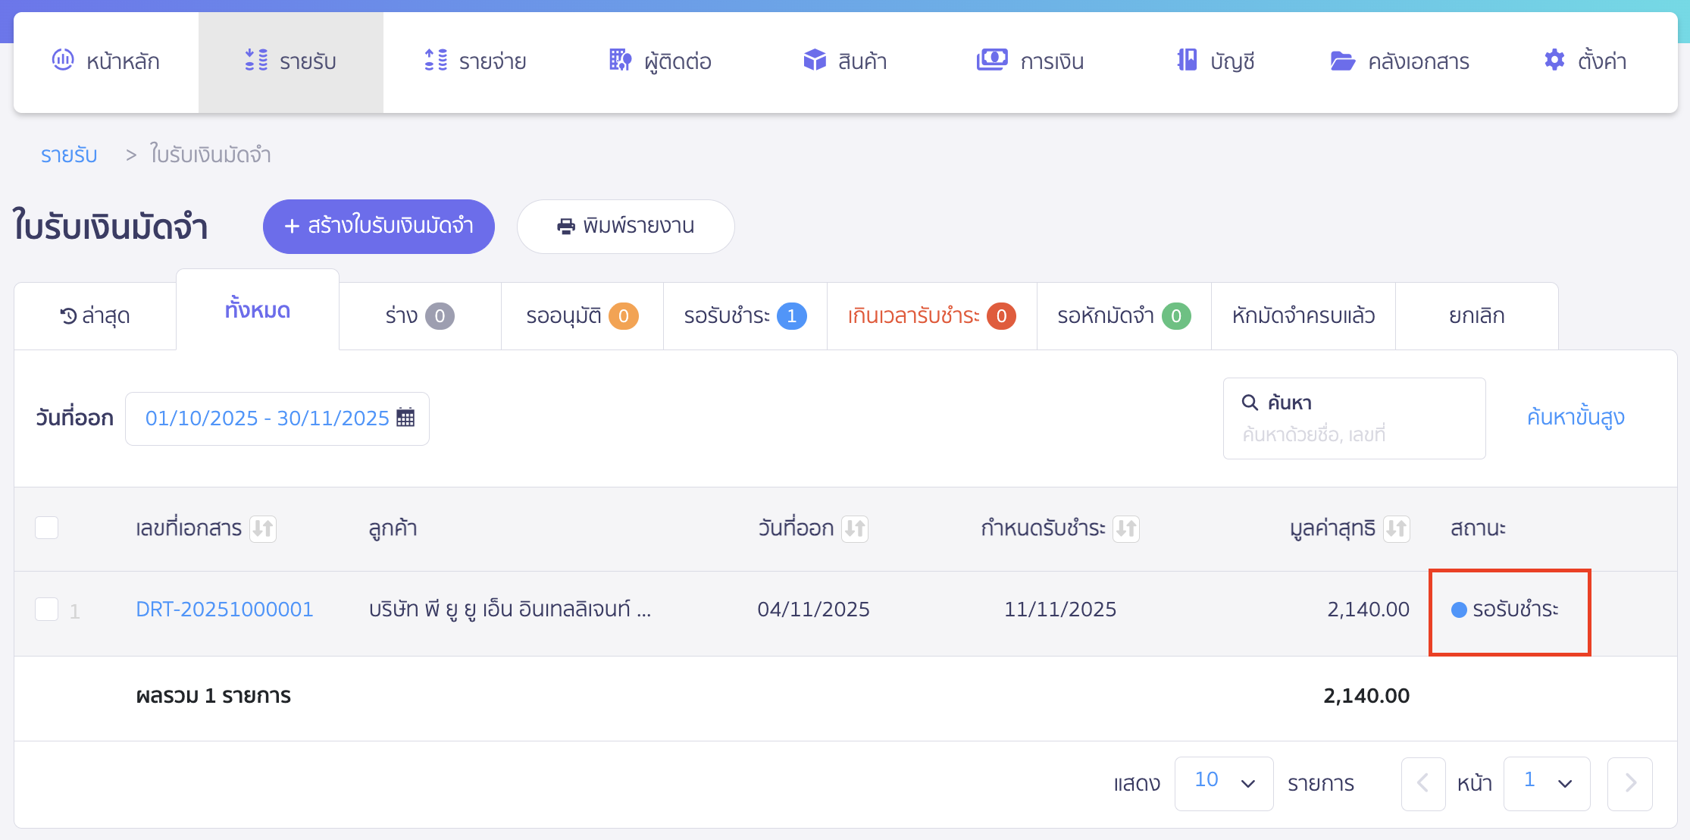The image size is (1690, 840).
Task: Open calendar icon in date range field
Action: coord(405,418)
